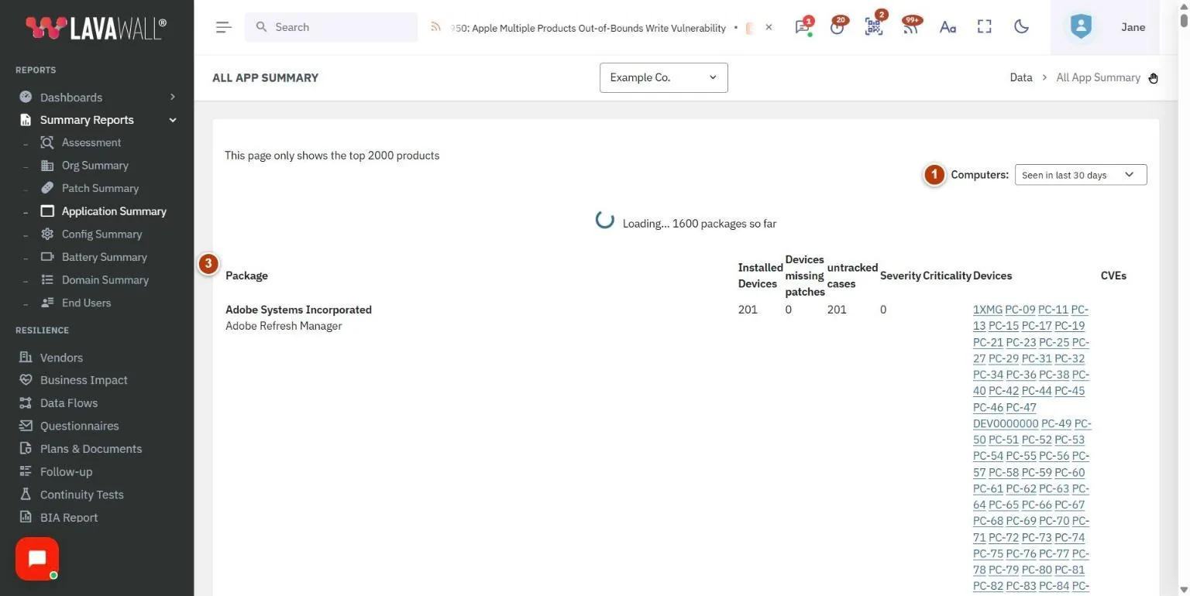The height and width of the screenshot is (596, 1190).
Task: Sort by the Package column header
Action: pyautogui.click(x=246, y=276)
